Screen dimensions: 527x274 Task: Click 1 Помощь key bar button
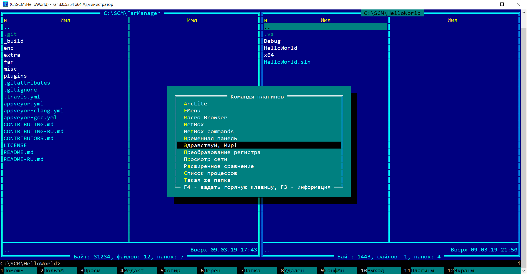pyautogui.click(x=18, y=270)
